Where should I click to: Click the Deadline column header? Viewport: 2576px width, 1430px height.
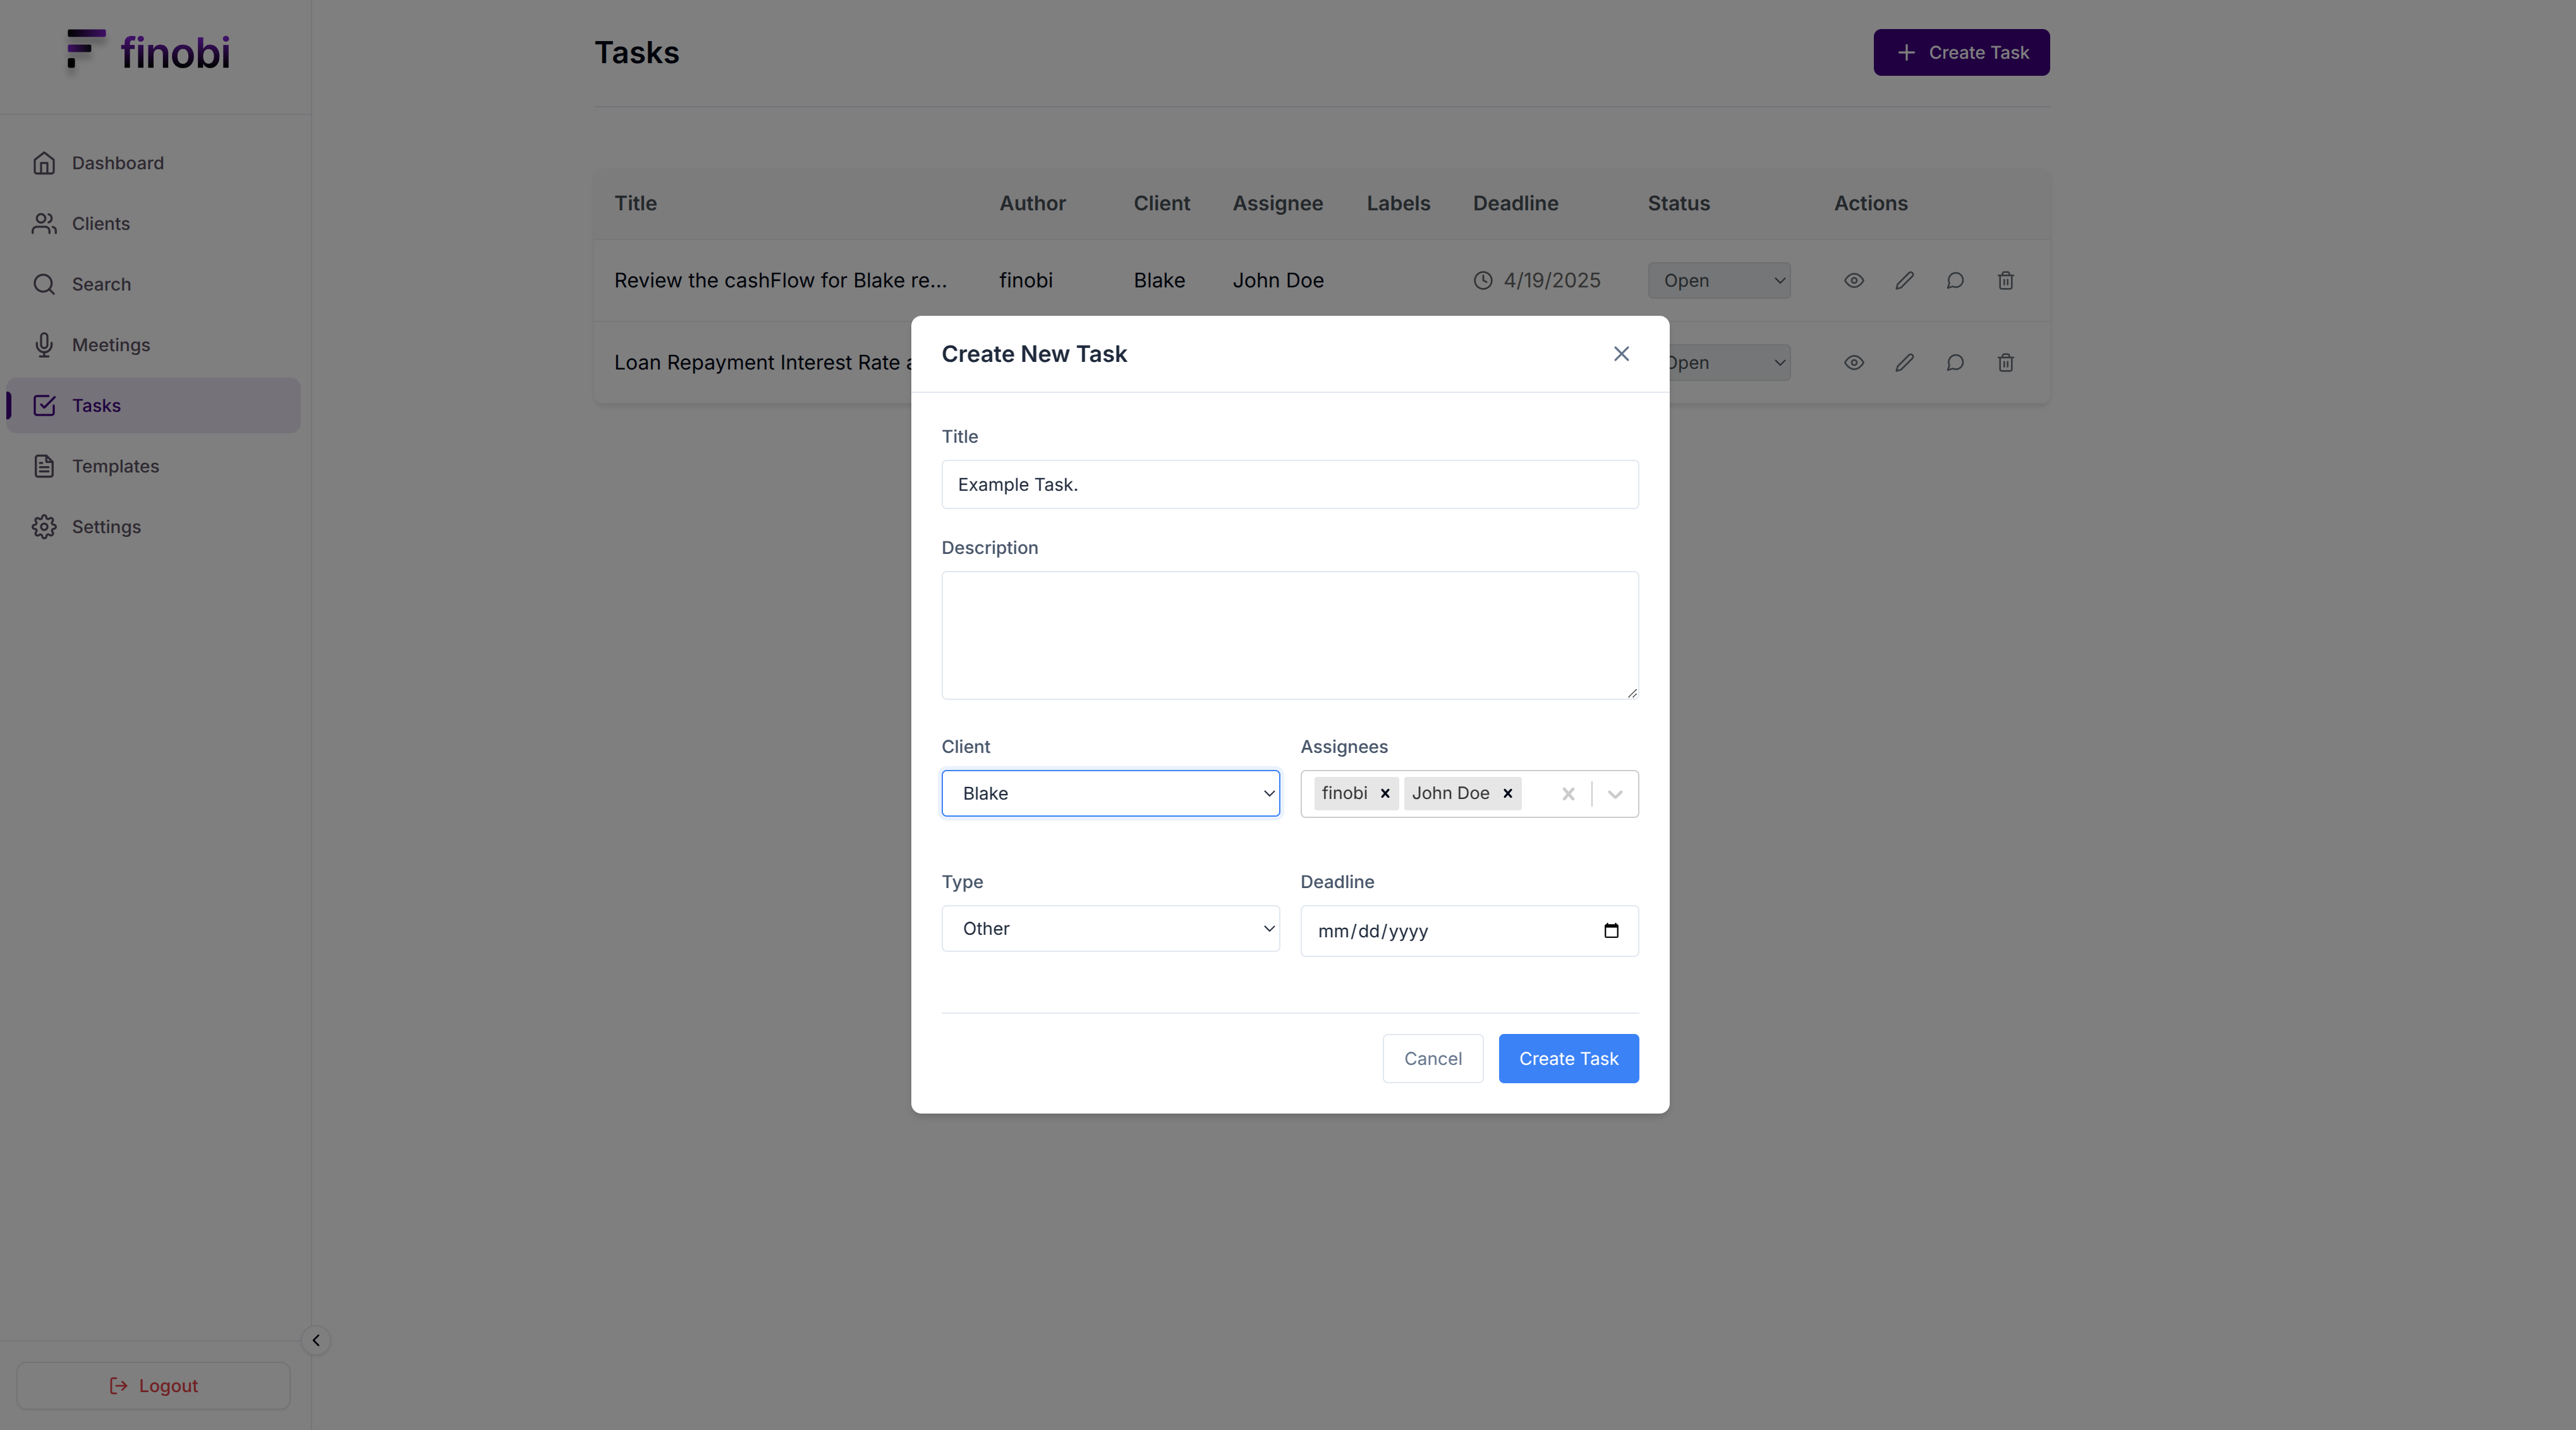(1515, 203)
